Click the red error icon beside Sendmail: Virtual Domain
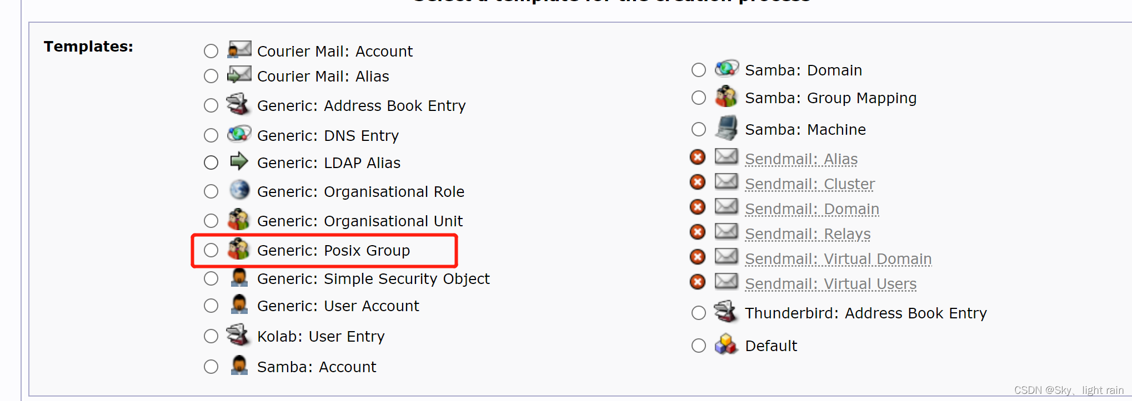 coord(698,257)
